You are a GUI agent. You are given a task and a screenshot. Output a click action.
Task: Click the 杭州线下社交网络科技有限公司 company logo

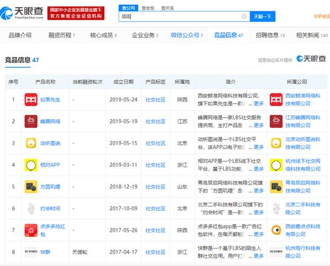(276, 165)
